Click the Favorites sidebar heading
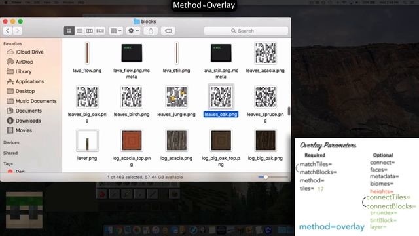The width and height of the screenshot is (419, 236). (x=12, y=43)
